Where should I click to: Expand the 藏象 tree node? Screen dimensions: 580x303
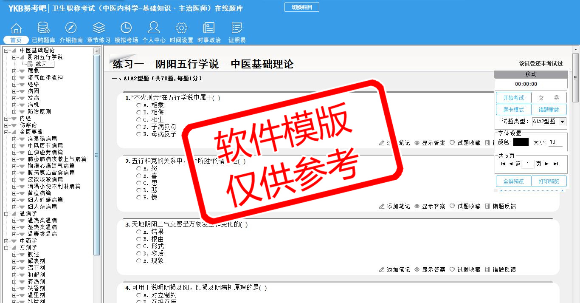point(14,71)
